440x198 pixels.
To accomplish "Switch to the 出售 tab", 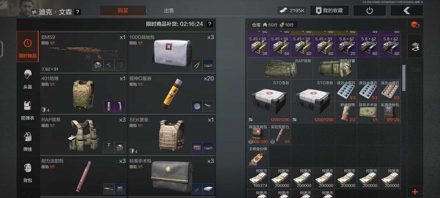I will [169, 11].
